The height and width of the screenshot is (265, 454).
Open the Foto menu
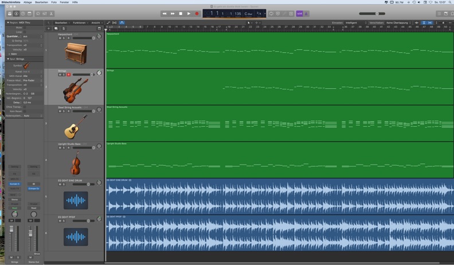[x=54, y=2]
